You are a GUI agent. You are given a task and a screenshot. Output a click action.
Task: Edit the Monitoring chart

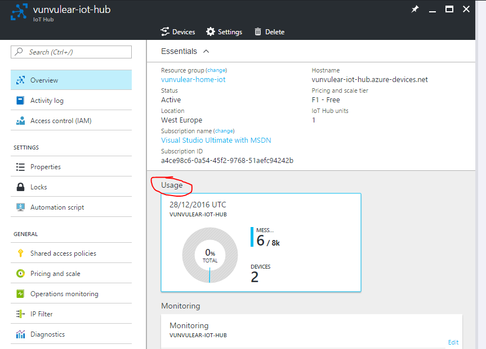pyautogui.click(x=453, y=342)
